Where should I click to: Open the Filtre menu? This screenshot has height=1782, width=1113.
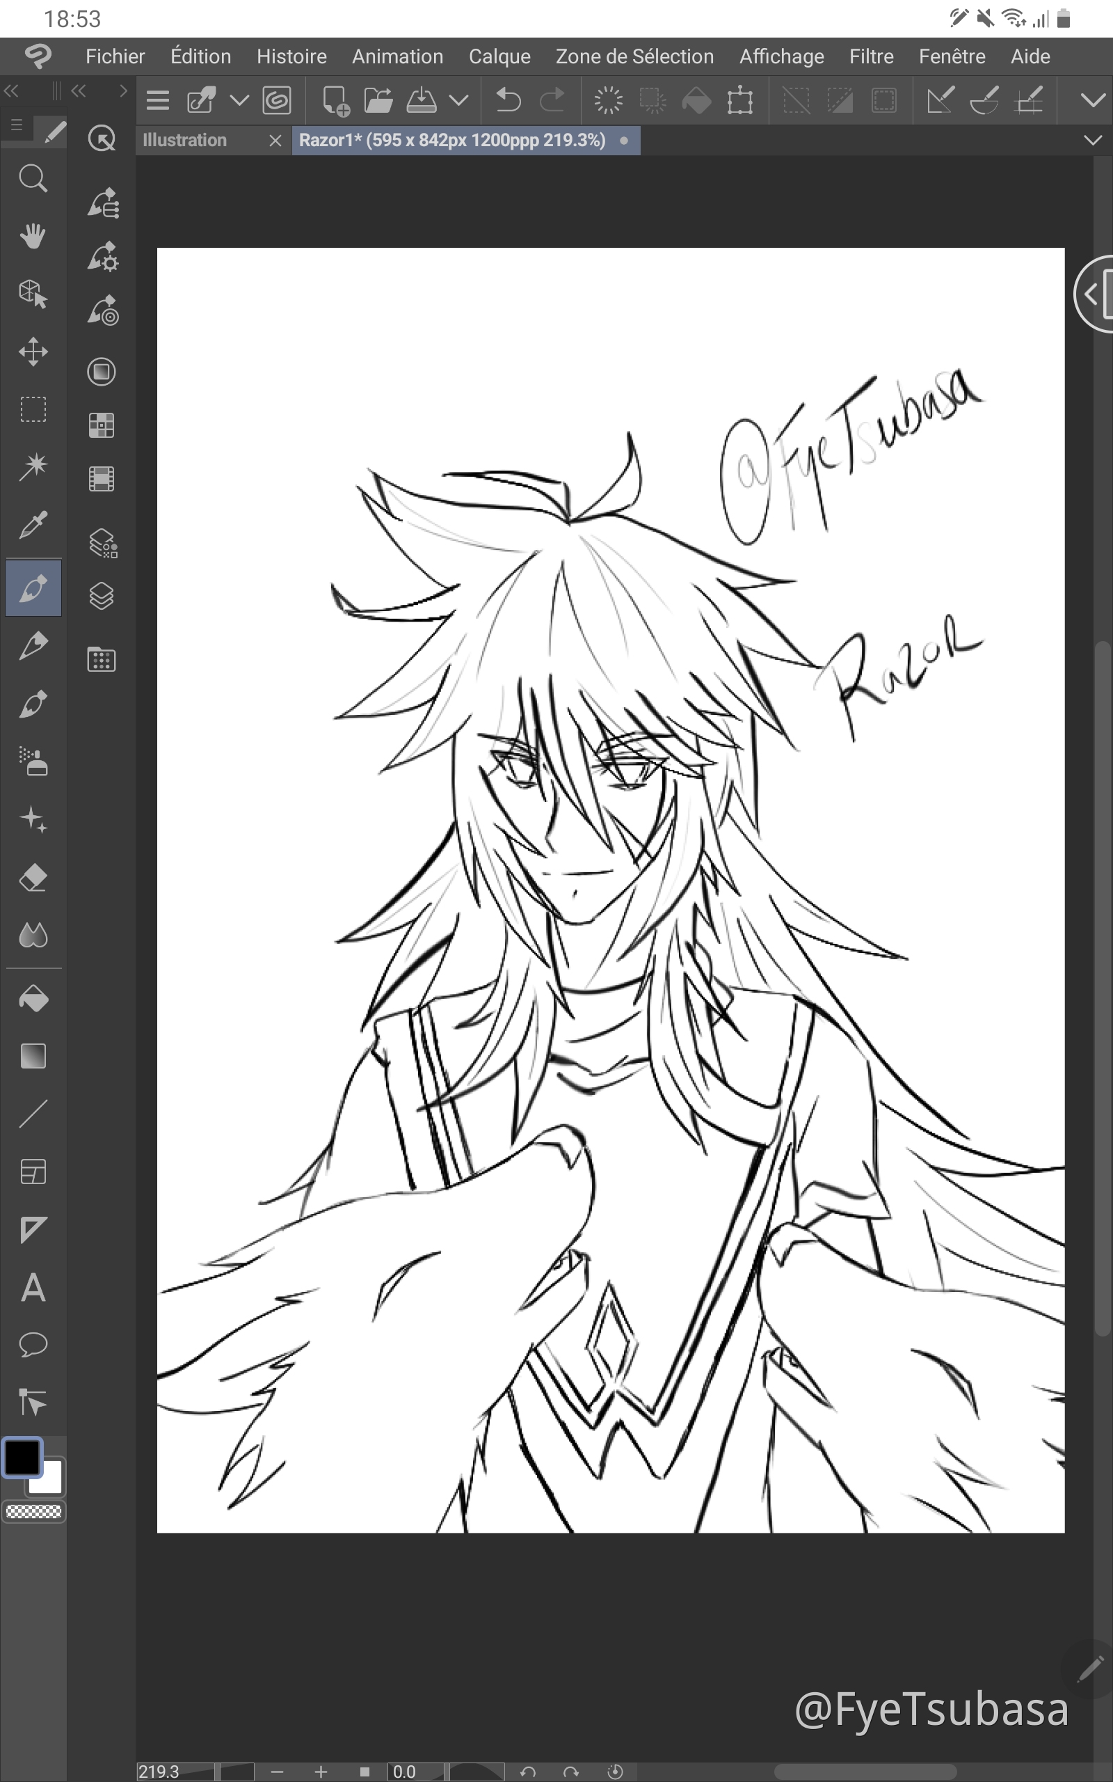coord(872,56)
